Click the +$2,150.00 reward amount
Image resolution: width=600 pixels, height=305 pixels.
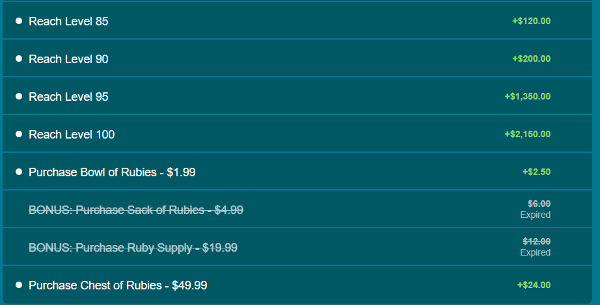pos(527,135)
